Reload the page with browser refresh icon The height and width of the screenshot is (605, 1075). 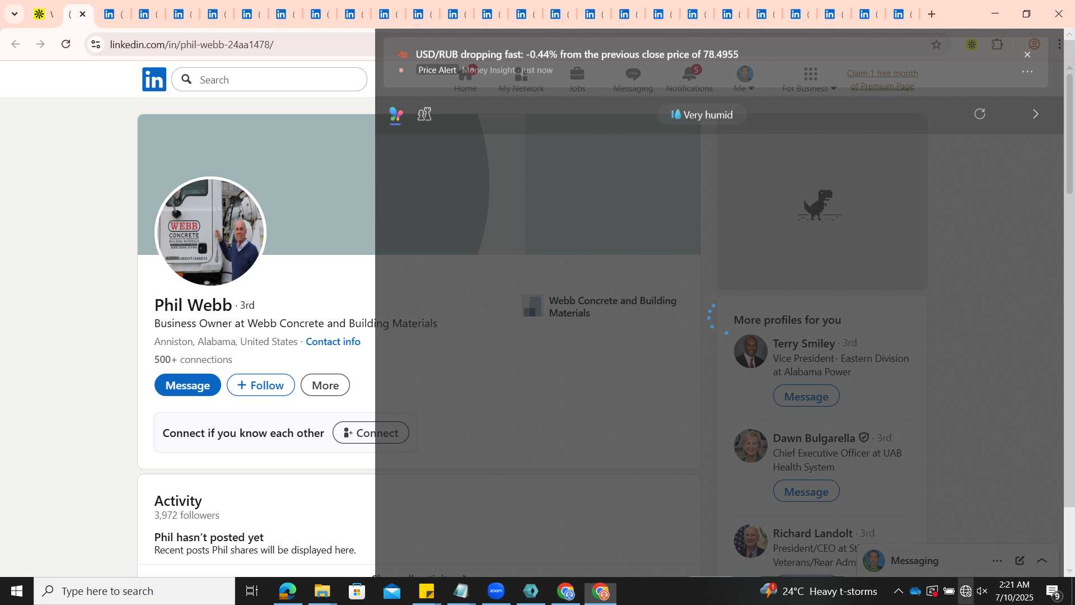[66, 44]
